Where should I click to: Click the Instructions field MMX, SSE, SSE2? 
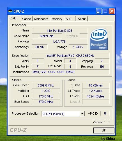(70, 72)
